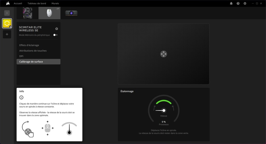Add a new profile with the plus button
This screenshot has height=144, width=266.
coord(7,34)
